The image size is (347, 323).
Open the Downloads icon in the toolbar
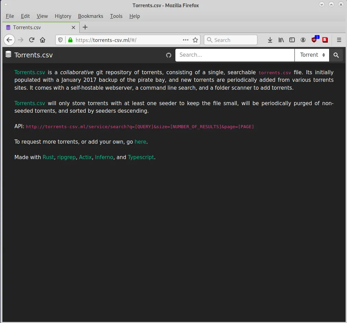click(x=270, y=40)
